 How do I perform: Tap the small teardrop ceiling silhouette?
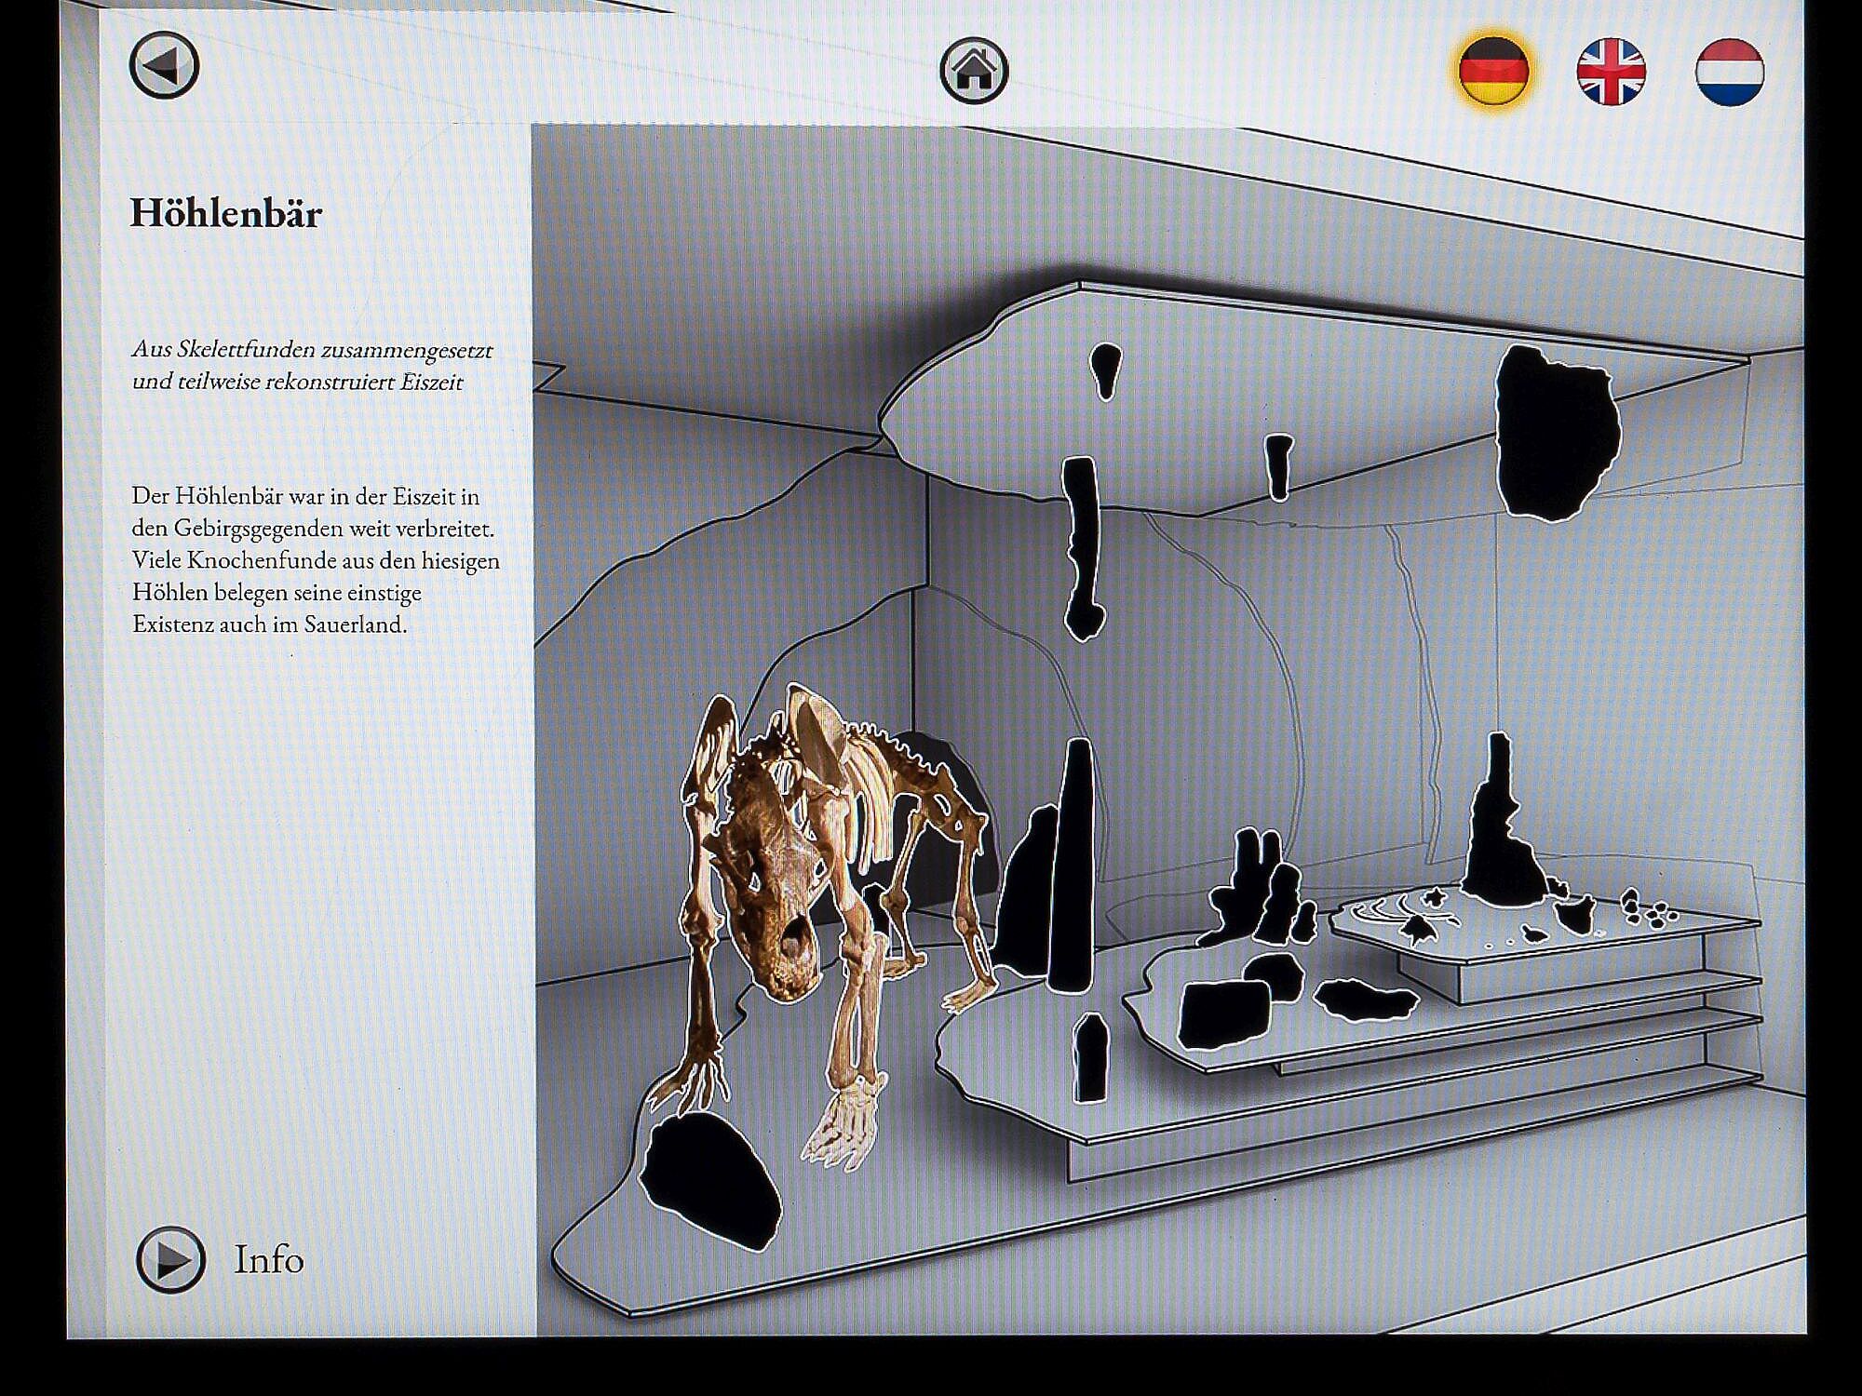(1105, 368)
